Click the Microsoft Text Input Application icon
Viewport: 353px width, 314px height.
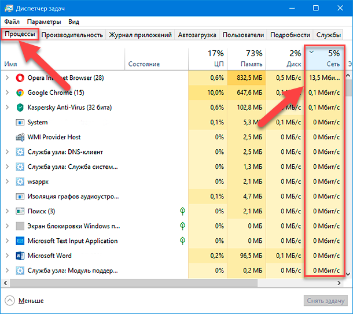tap(20, 241)
